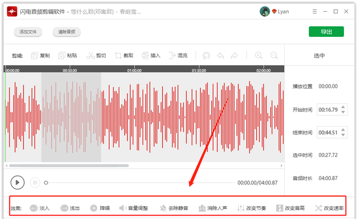Click the waveform horizontal scrollbar thumb

(x=69, y=165)
